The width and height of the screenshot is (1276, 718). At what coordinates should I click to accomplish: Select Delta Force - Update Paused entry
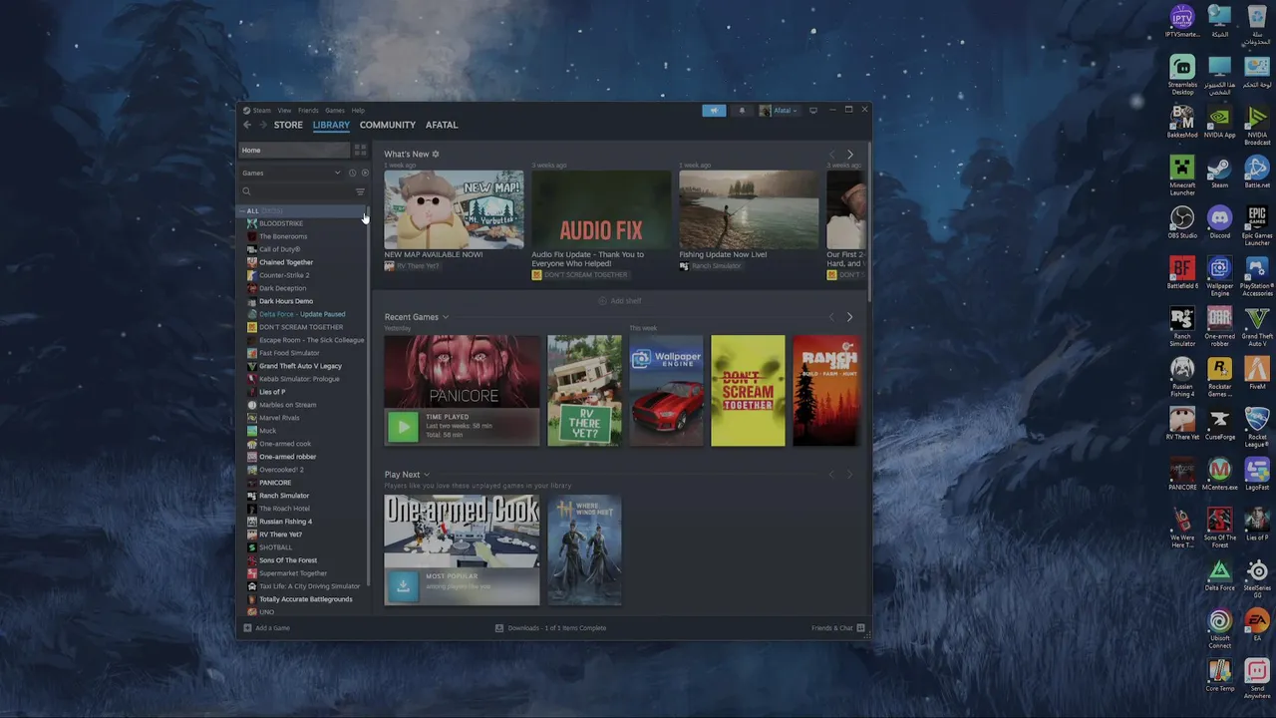302,314
